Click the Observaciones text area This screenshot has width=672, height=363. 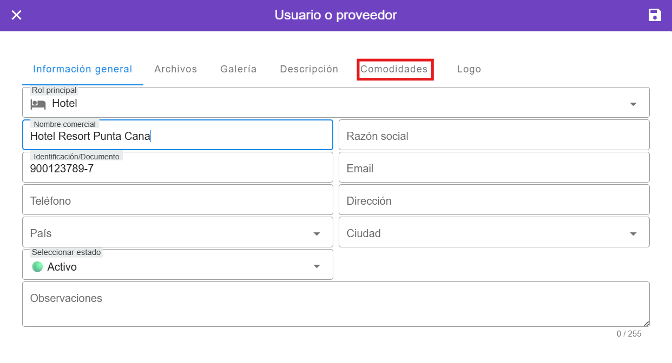point(335,305)
